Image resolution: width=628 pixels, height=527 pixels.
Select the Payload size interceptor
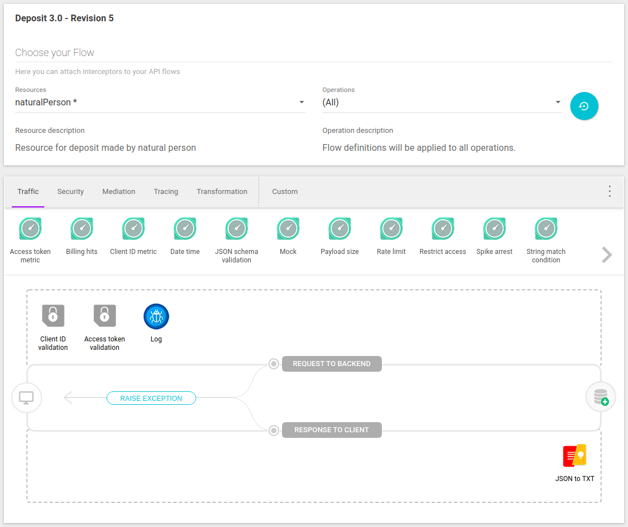[340, 229]
